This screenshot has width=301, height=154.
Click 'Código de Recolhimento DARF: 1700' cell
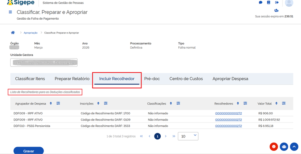105,114
